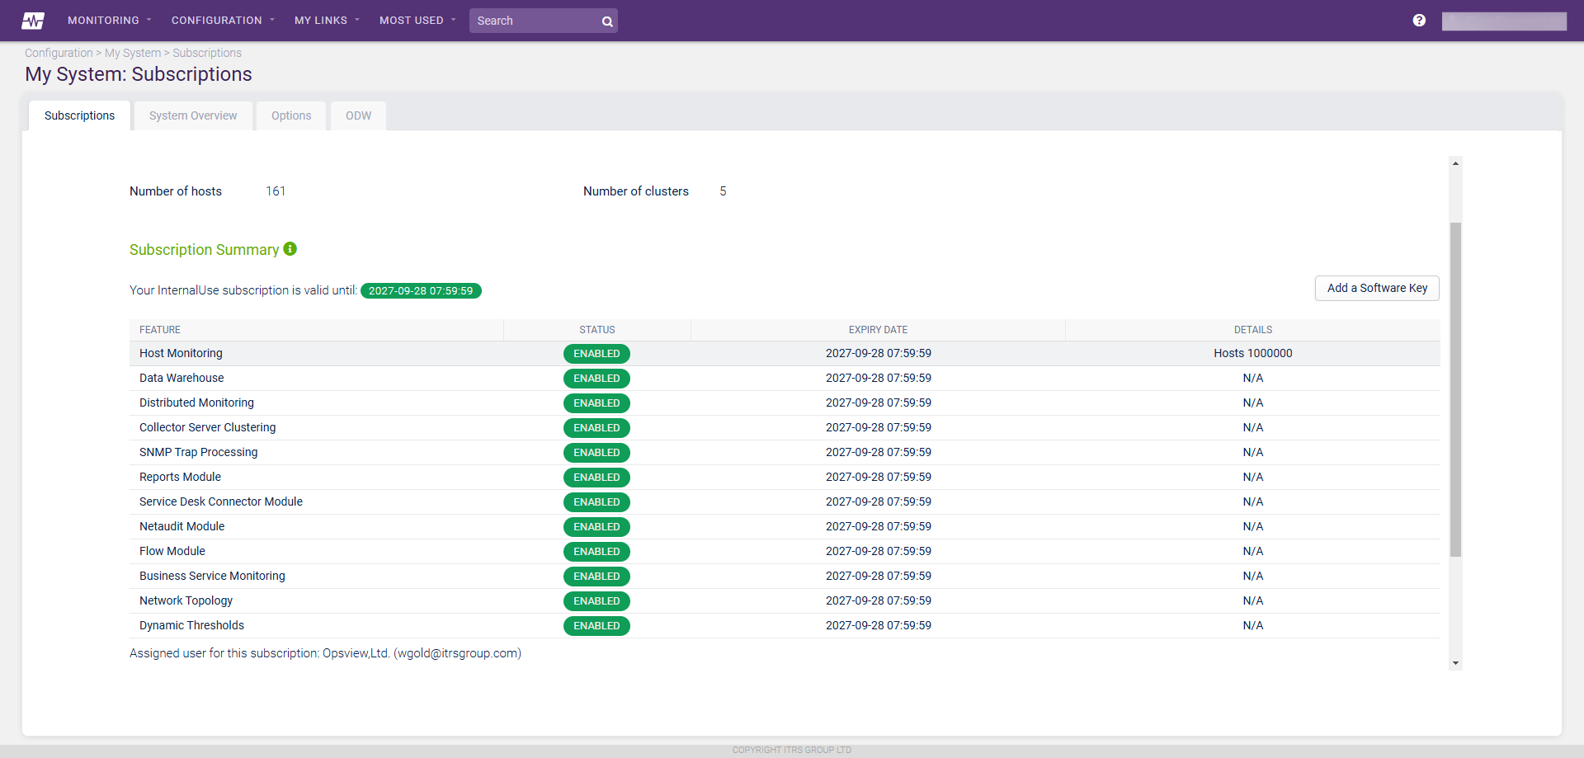Click Add a Software Key button
Viewport: 1584px width, 758px height.
tap(1377, 288)
